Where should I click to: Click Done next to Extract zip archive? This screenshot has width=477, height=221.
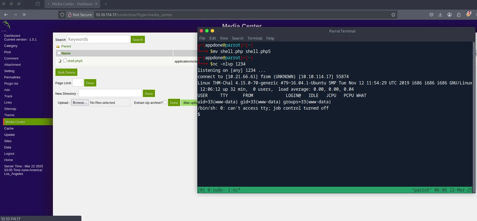click(174, 103)
